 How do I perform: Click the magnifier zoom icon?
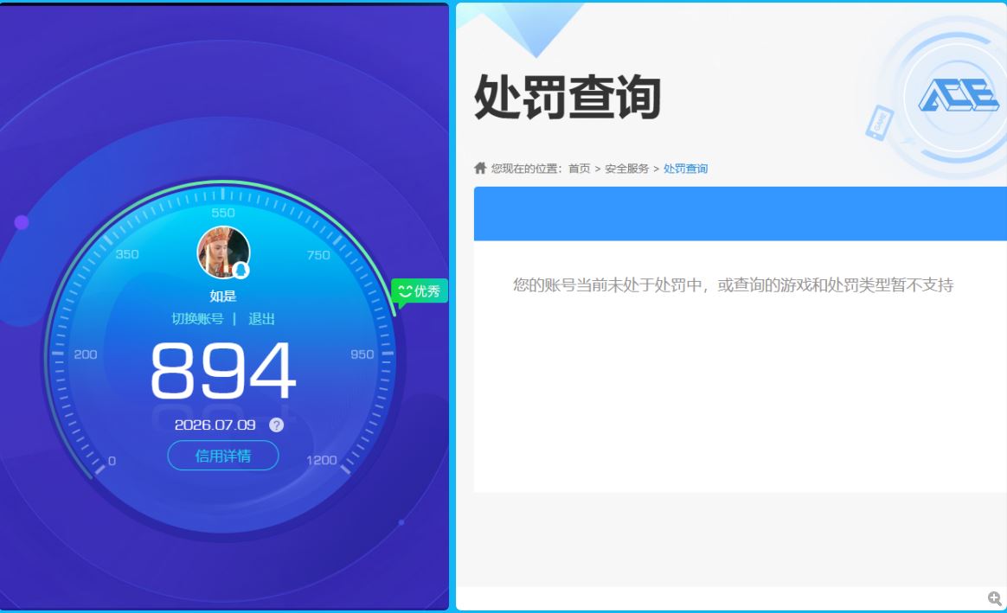995,598
